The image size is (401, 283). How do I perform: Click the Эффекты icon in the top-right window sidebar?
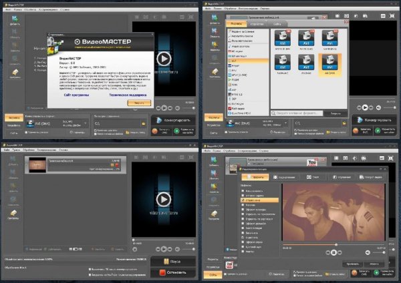[215, 46]
